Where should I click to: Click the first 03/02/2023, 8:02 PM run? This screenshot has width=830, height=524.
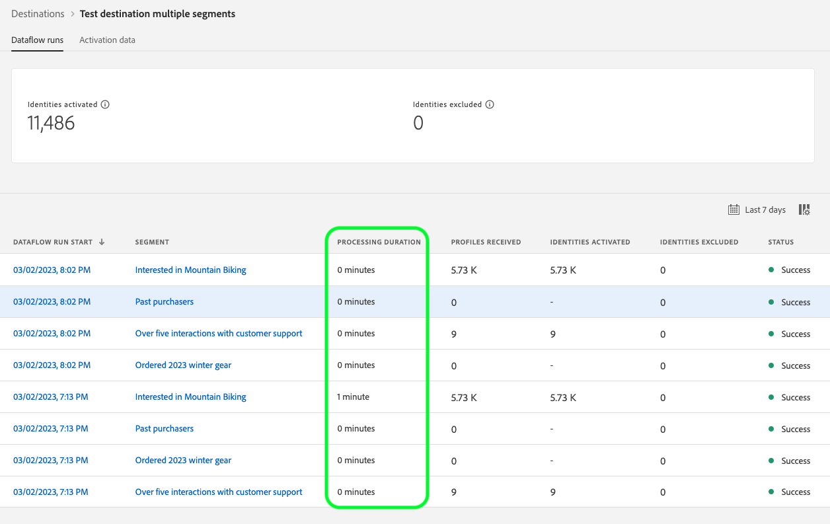tap(52, 270)
